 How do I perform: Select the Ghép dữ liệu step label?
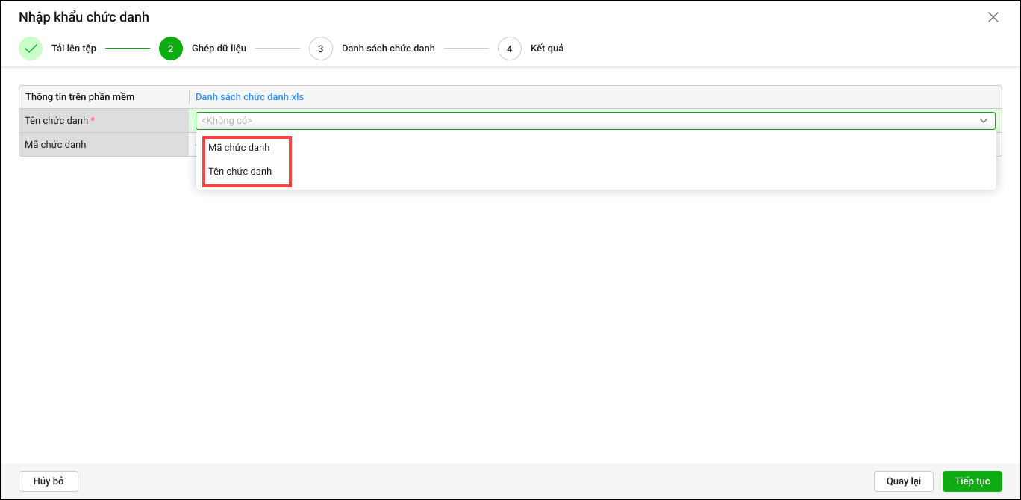(219, 49)
